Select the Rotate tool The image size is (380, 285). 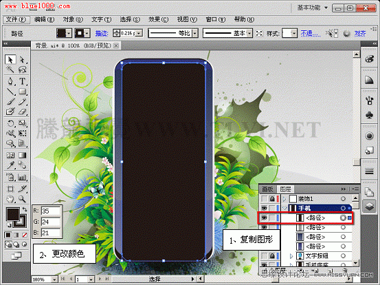click(x=10, y=123)
